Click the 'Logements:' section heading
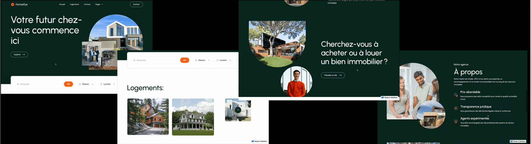Viewport: 531px width, 144px height. pos(145,88)
